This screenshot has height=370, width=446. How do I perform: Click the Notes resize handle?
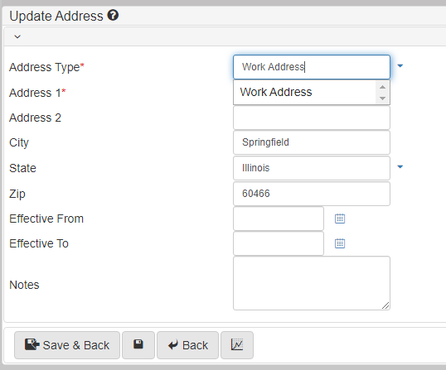click(x=385, y=305)
